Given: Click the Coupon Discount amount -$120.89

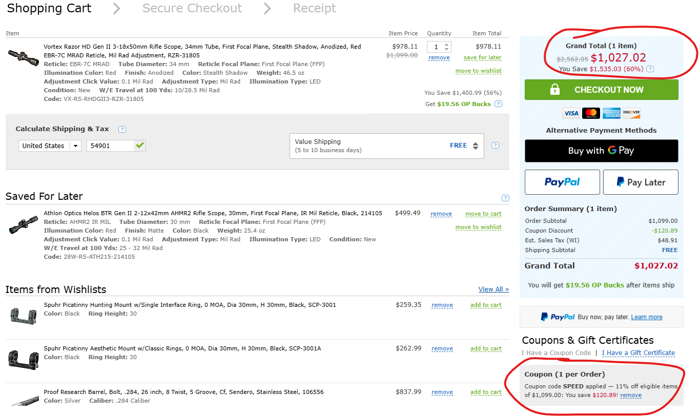Looking at the screenshot, I should click(665, 231).
